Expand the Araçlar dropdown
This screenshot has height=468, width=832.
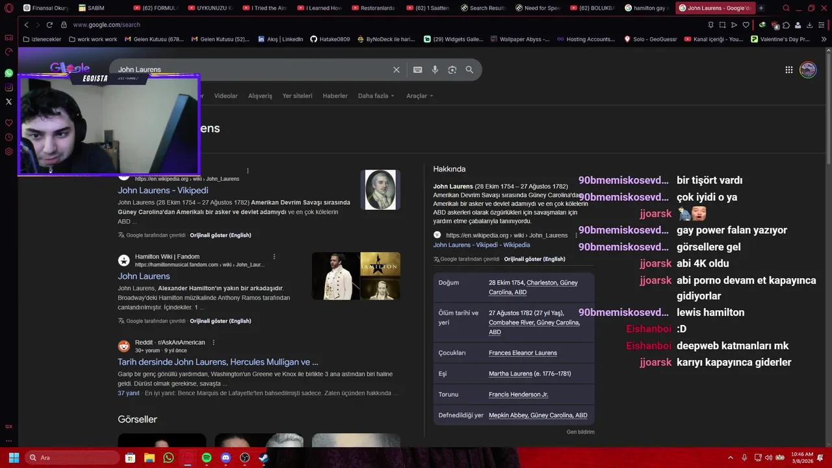click(419, 96)
